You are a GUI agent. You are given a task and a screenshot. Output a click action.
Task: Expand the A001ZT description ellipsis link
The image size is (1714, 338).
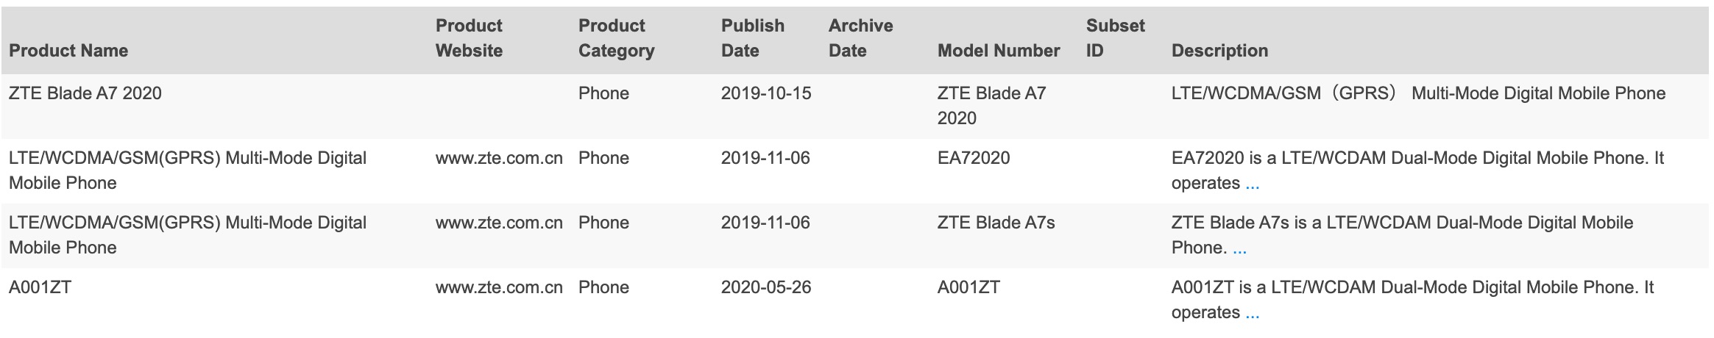(1252, 313)
